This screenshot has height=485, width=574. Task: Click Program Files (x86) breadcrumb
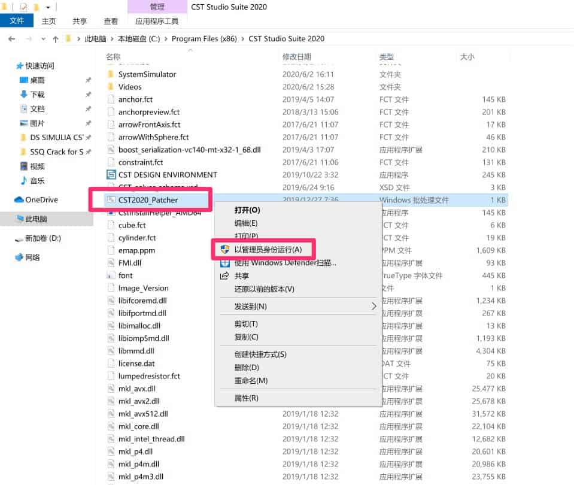204,39
